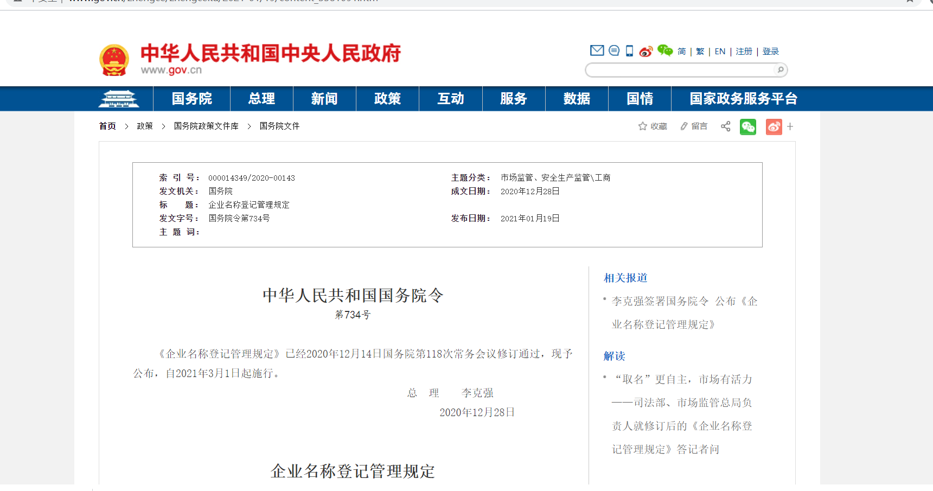This screenshot has height=491, width=933.
Task: Share via the red Weibo button
Action: coord(774,127)
